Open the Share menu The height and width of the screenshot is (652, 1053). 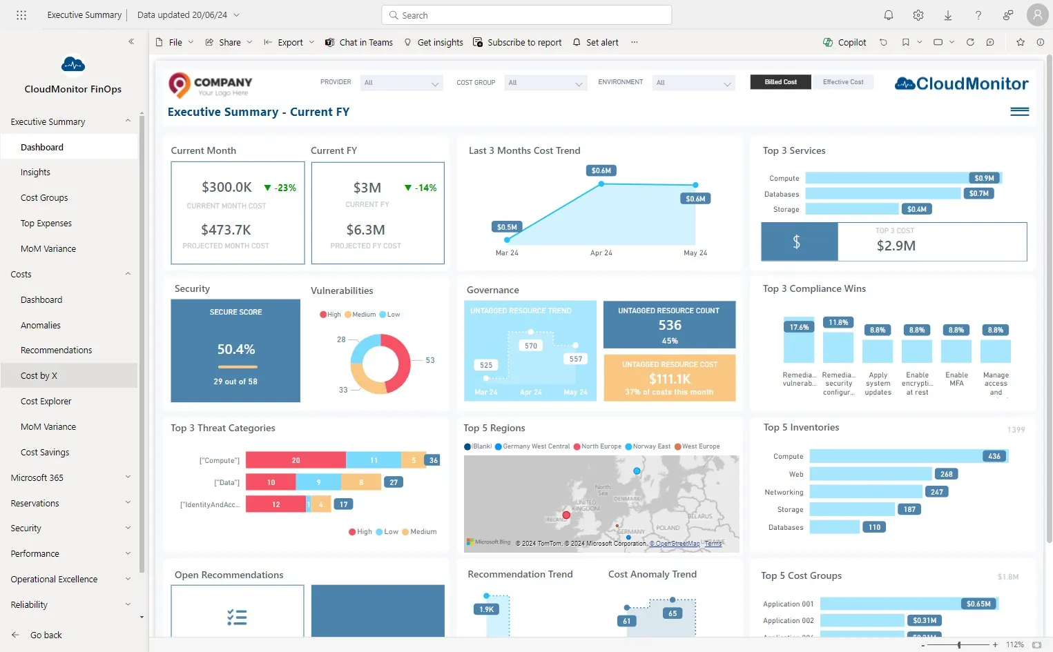[229, 42]
